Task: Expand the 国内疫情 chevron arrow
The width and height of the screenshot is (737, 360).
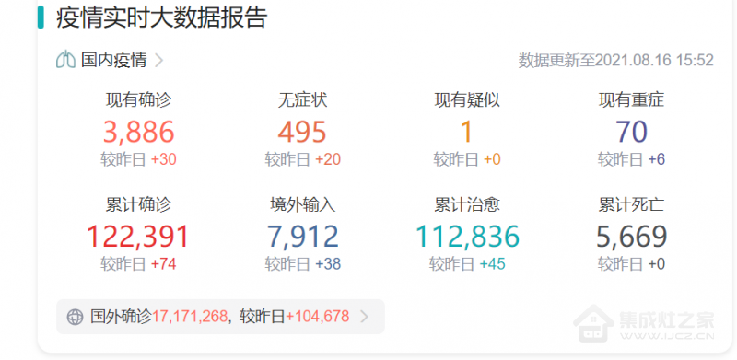Action: pyautogui.click(x=158, y=60)
